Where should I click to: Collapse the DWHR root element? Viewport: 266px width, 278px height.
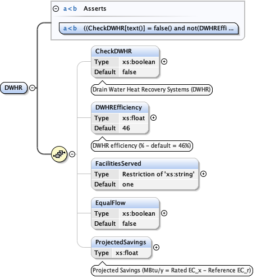pos(32,88)
